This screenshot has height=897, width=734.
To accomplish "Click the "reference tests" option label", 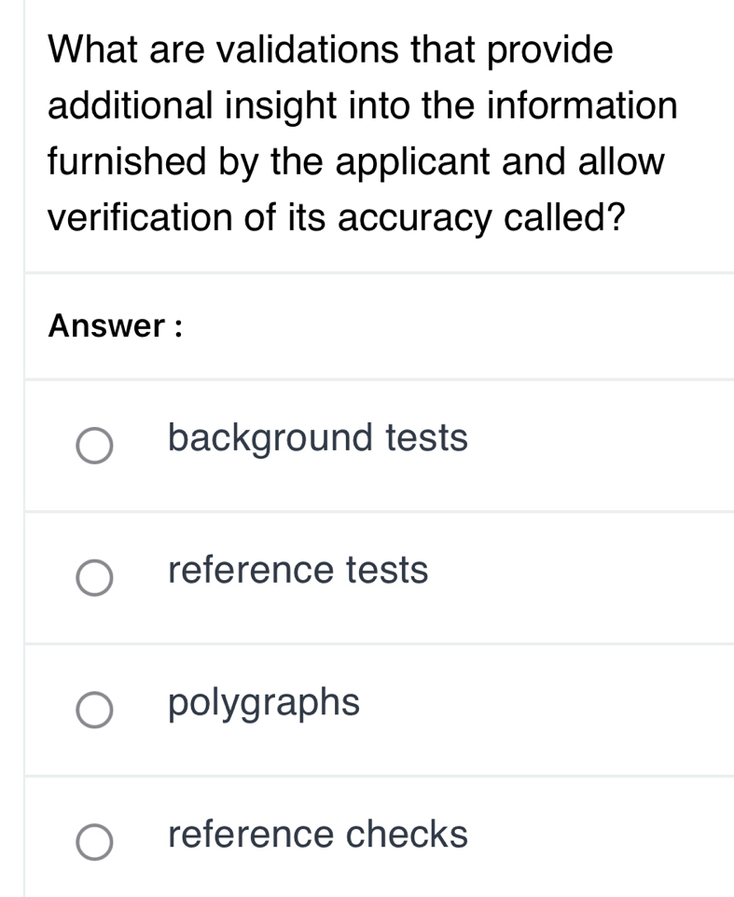I will pyautogui.click(x=298, y=570).
